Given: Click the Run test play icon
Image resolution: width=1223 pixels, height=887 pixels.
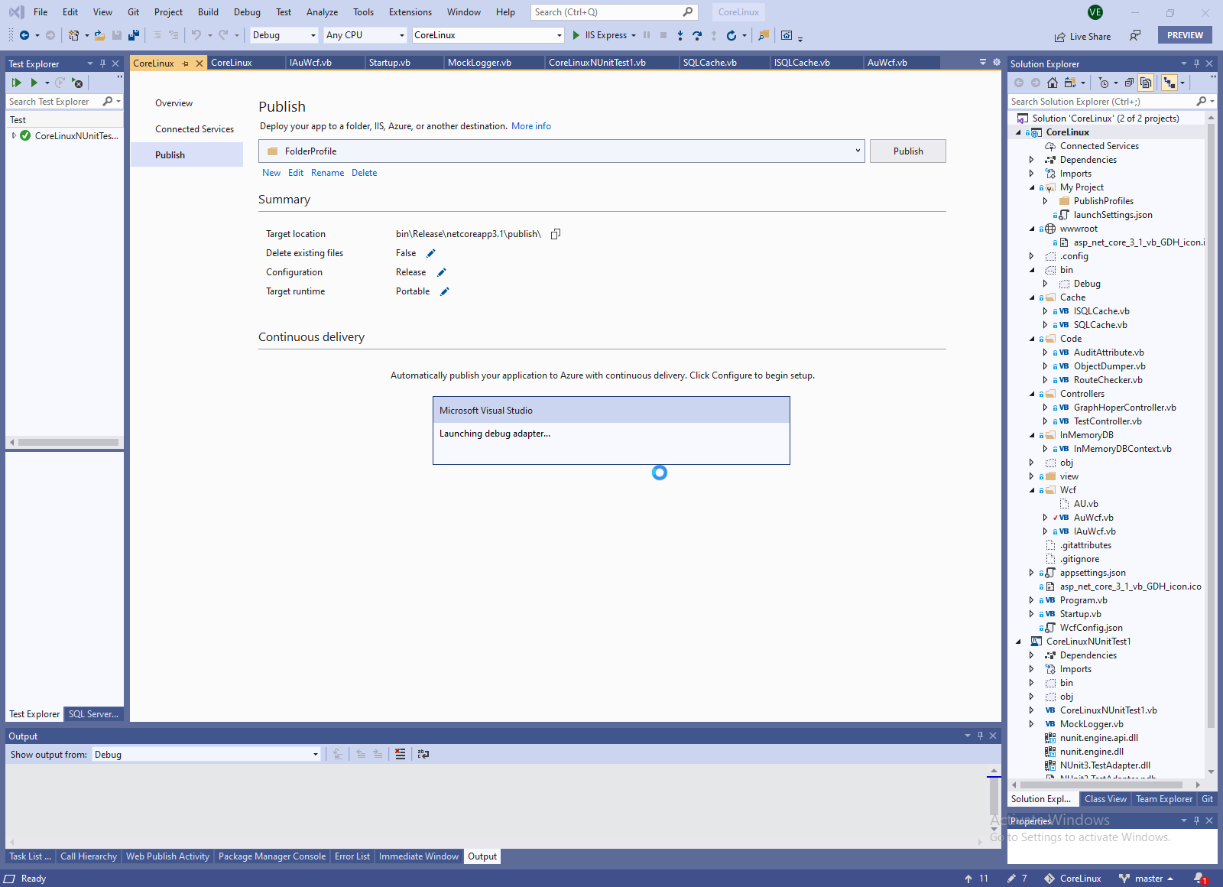Looking at the screenshot, I should click(x=34, y=83).
